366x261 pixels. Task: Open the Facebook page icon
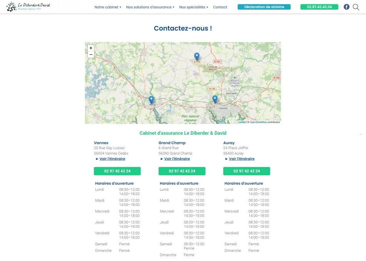346,7
